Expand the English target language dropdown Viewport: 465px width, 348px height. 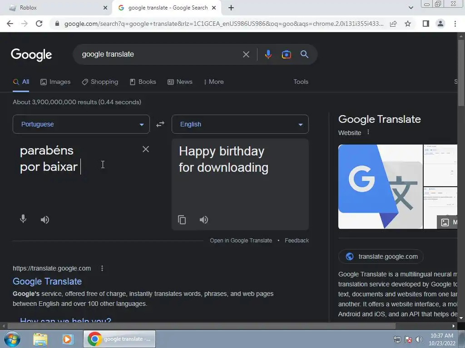click(x=240, y=124)
